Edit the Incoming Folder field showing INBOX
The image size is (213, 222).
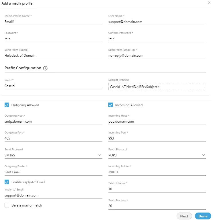pos(157,172)
